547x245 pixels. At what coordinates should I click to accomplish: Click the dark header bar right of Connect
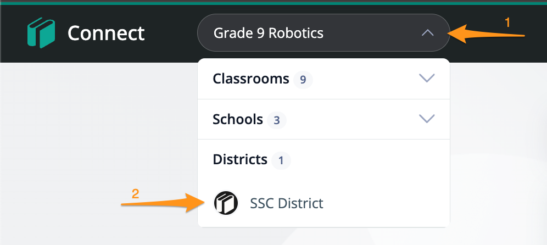click(170, 33)
